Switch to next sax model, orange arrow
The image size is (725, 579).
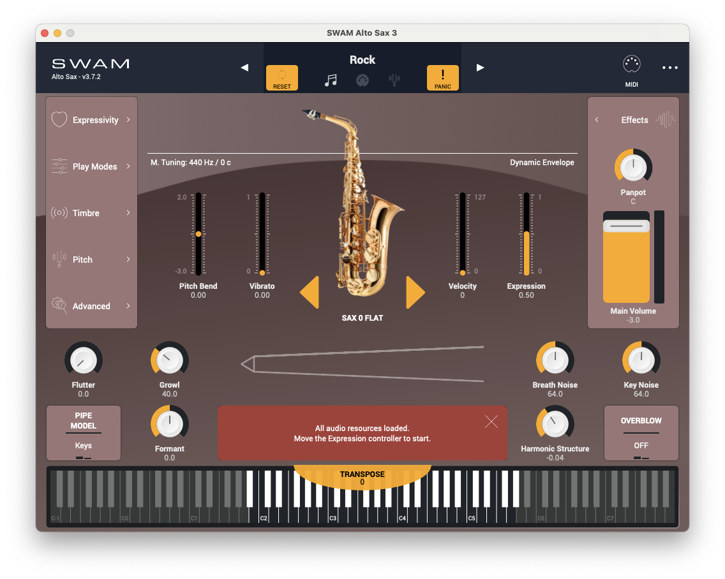coord(415,293)
